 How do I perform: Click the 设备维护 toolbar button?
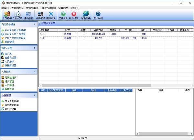click(x=40, y=15)
